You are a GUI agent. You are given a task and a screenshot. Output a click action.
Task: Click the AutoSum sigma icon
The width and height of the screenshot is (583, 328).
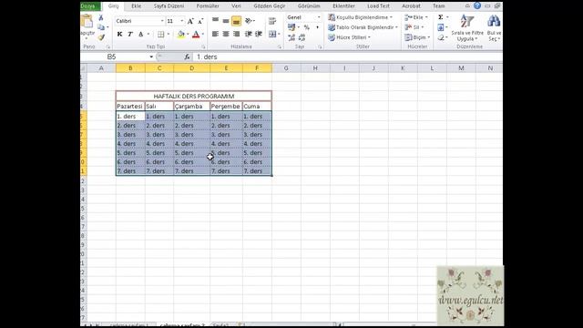coord(441,17)
